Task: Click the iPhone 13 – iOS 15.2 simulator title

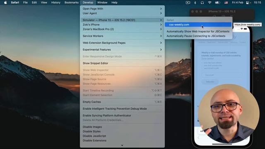Action: pyautogui.click(x=222, y=12)
